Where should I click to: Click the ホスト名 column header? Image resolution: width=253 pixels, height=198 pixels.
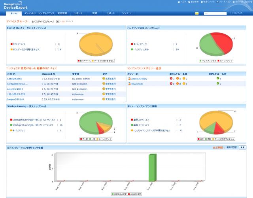click(11, 74)
